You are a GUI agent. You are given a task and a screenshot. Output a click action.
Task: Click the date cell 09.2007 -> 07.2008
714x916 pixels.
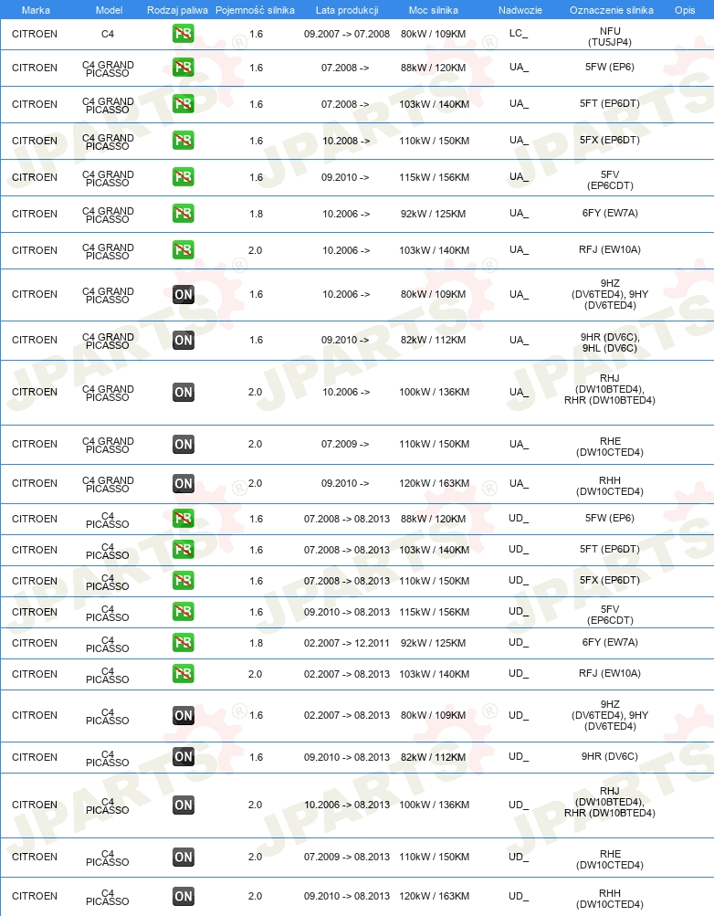pyautogui.click(x=347, y=34)
